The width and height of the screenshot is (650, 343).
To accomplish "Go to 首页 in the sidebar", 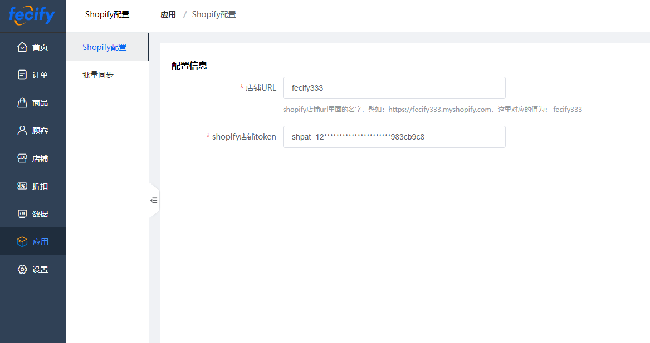I will [x=33, y=47].
